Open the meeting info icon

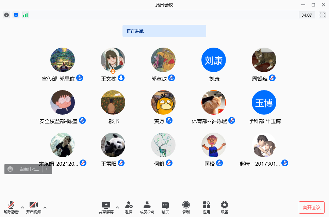pyautogui.click(x=6, y=15)
